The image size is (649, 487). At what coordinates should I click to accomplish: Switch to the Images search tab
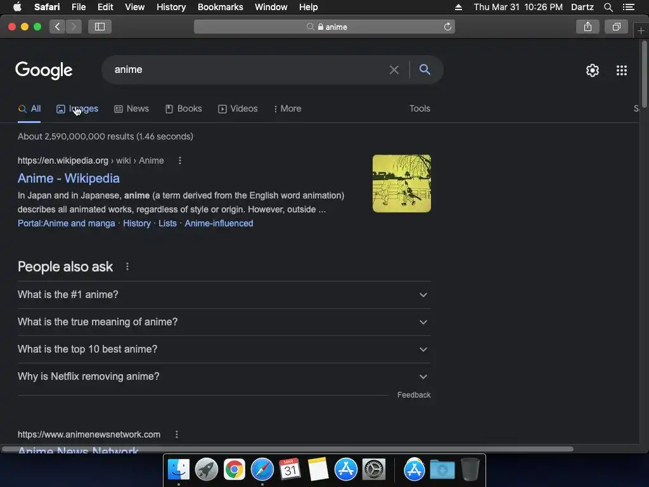coord(77,108)
